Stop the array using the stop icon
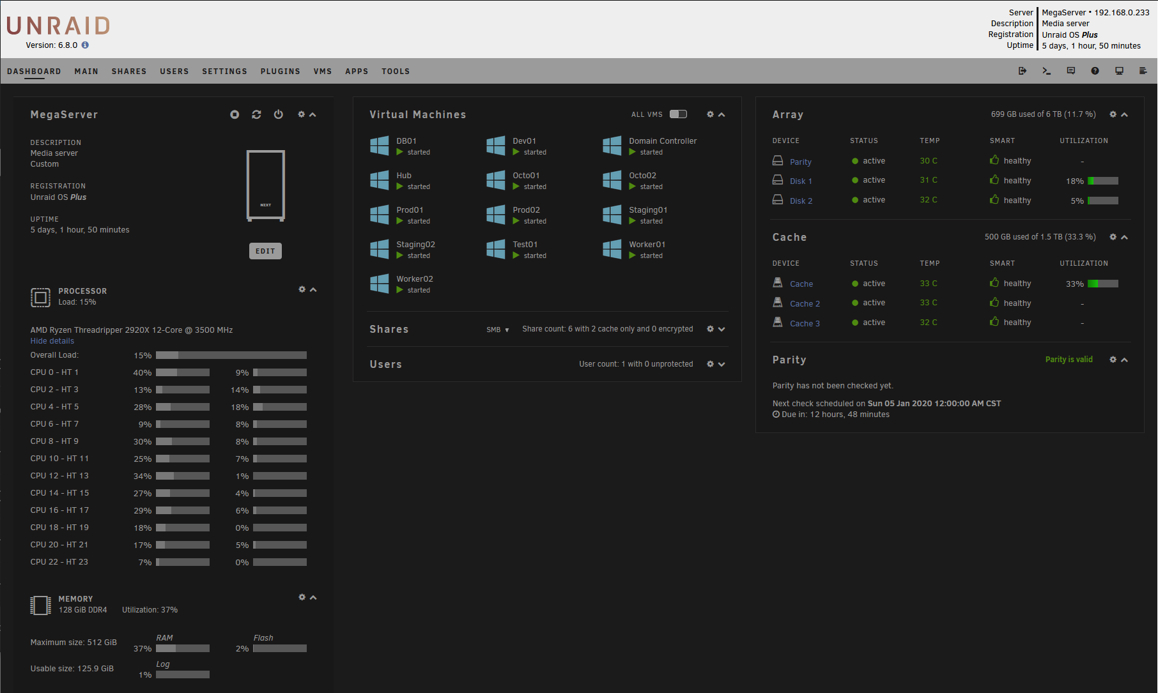This screenshot has height=693, width=1158. pos(235,114)
